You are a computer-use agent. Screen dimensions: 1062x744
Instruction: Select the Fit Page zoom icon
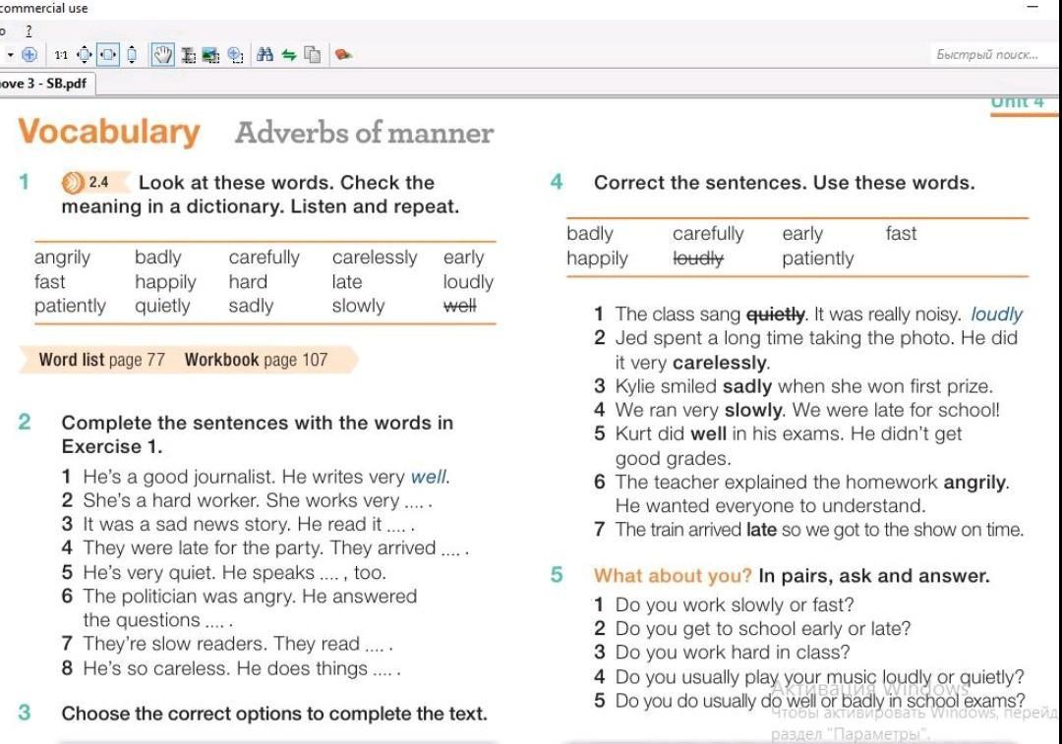click(x=85, y=55)
